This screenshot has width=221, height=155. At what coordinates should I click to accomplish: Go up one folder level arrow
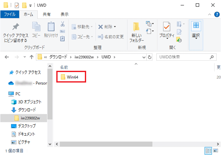coord(32,57)
